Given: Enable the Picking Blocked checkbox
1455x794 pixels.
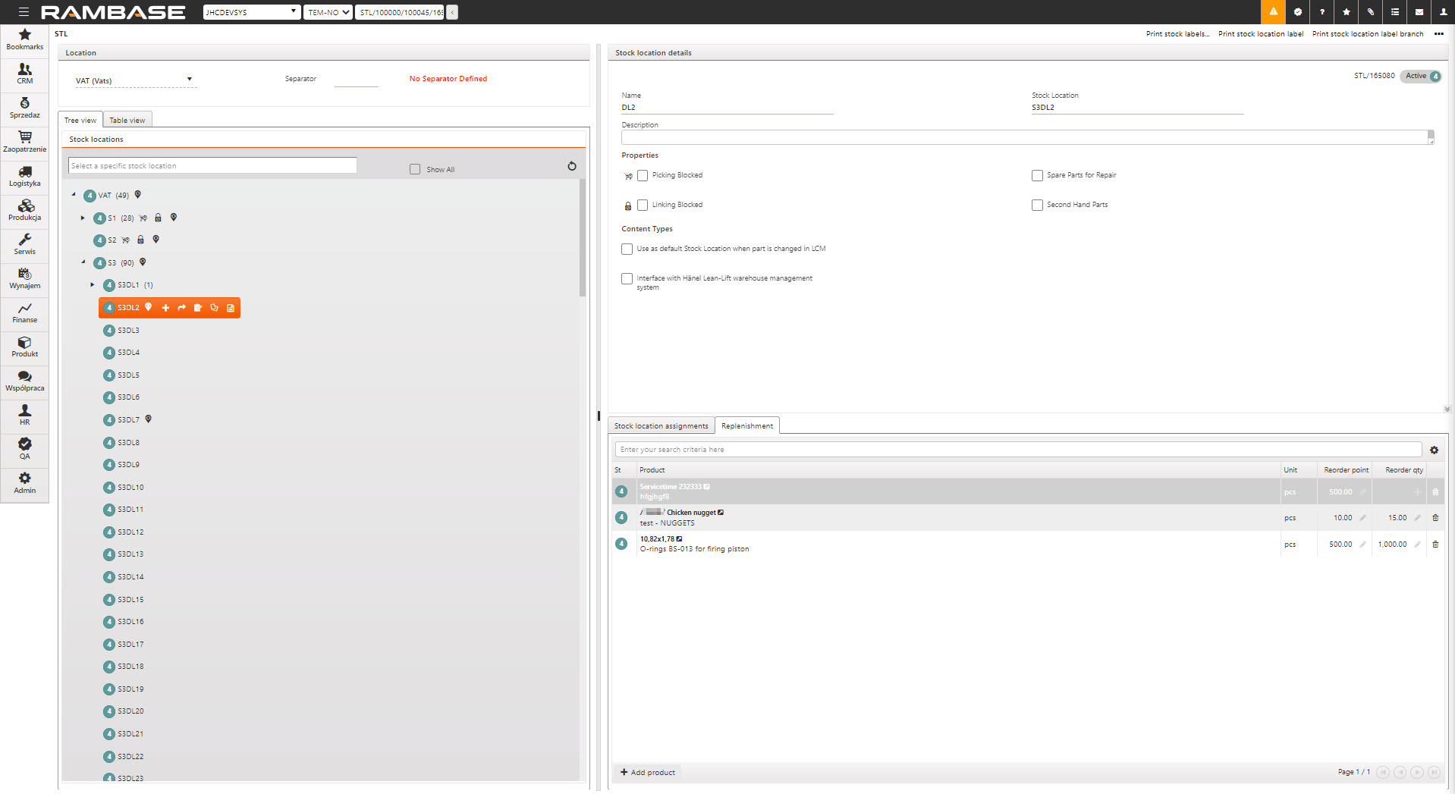Looking at the screenshot, I should pos(643,176).
